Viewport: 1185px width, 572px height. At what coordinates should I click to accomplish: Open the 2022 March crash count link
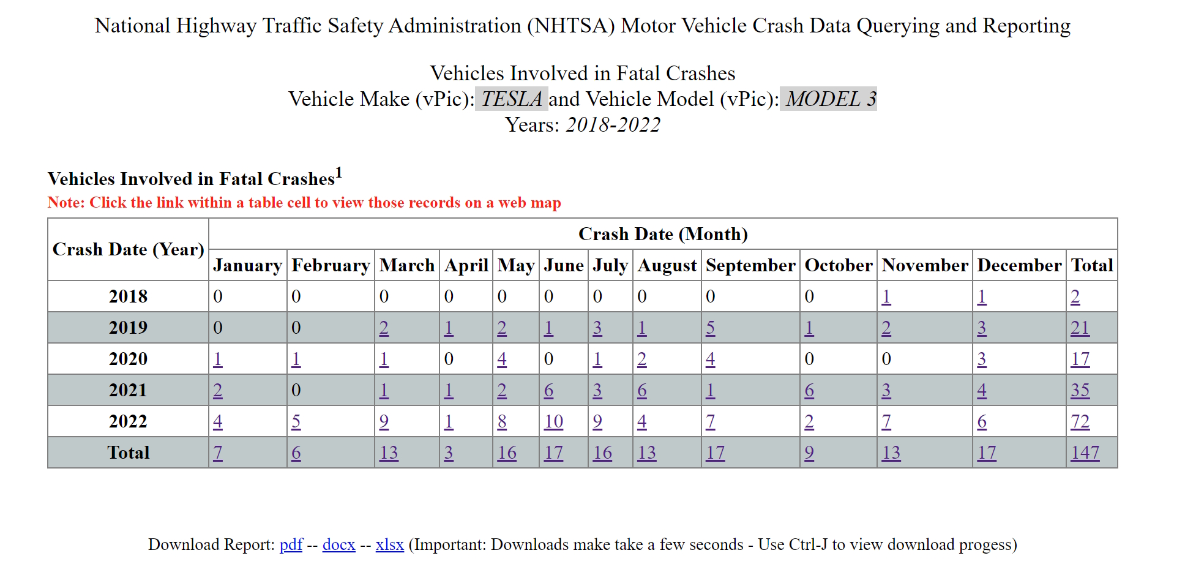(384, 421)
